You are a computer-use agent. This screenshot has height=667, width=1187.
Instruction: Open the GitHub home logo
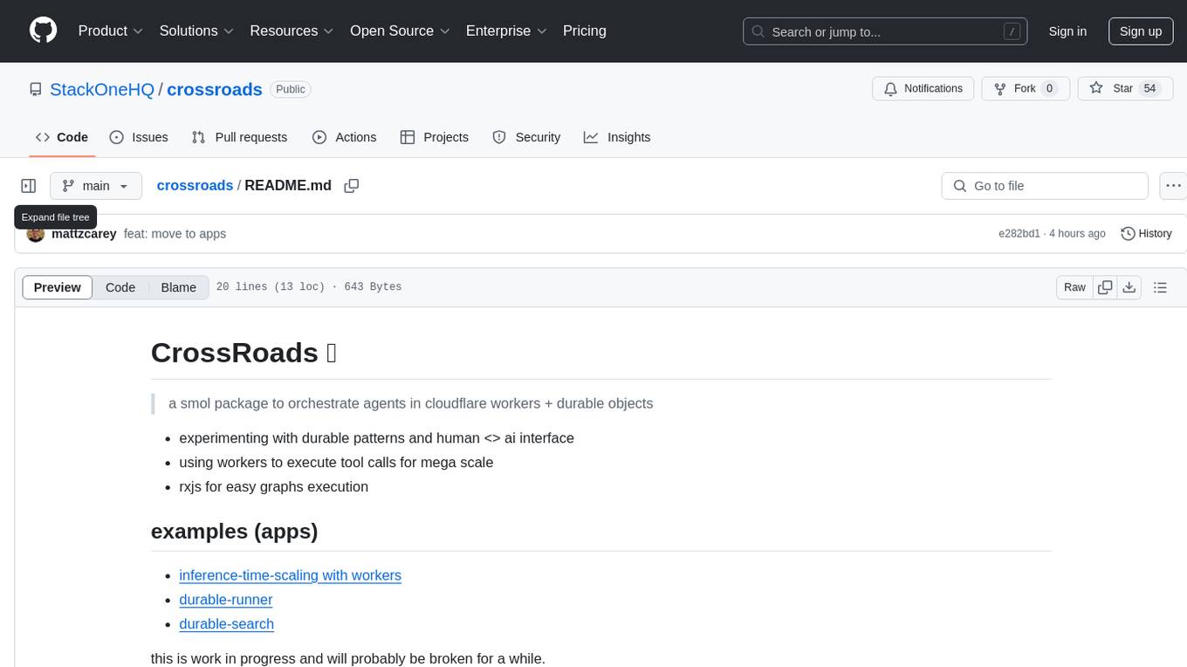click(43, 31)
